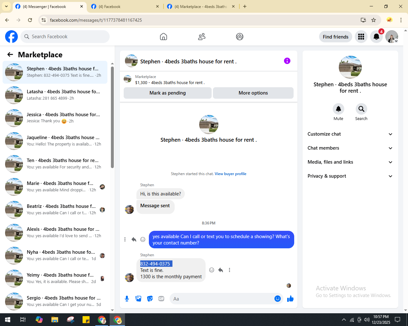This screenshot has width=408, height=326.
Task: Open Marie's conversation
Action: tap(55, 187)
